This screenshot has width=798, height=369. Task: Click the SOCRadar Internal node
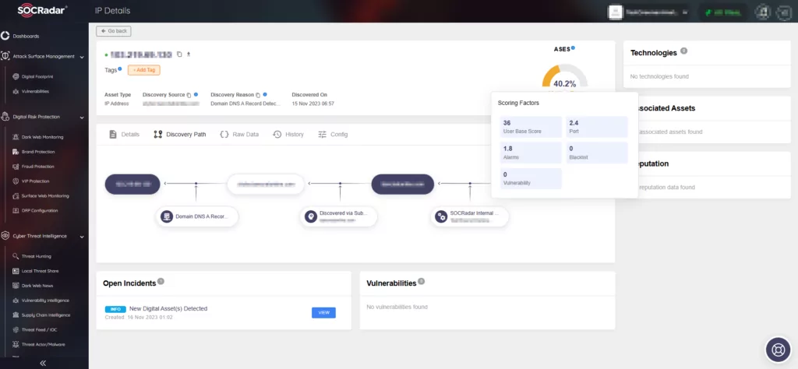[469, 216]
